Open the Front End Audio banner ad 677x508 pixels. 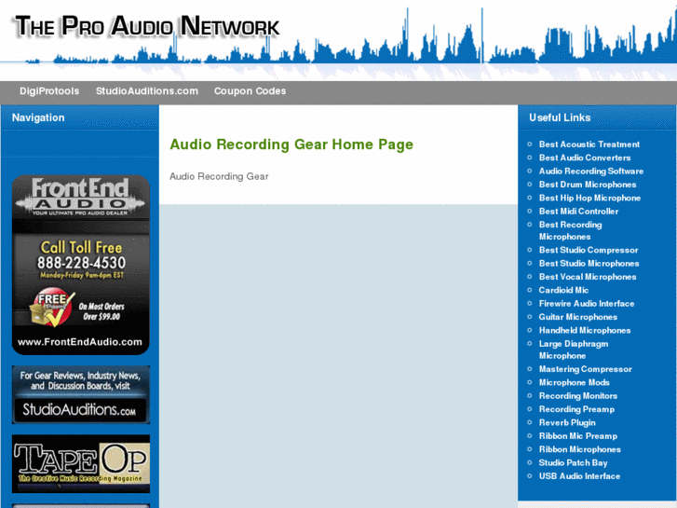tap(81, 265)
